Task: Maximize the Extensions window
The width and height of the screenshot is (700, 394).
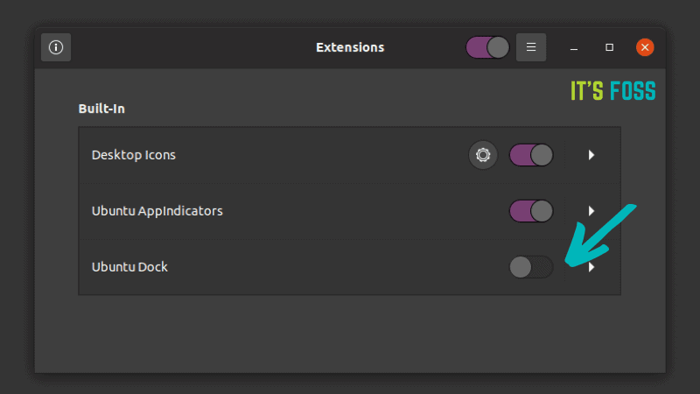Action: [610, 47]
